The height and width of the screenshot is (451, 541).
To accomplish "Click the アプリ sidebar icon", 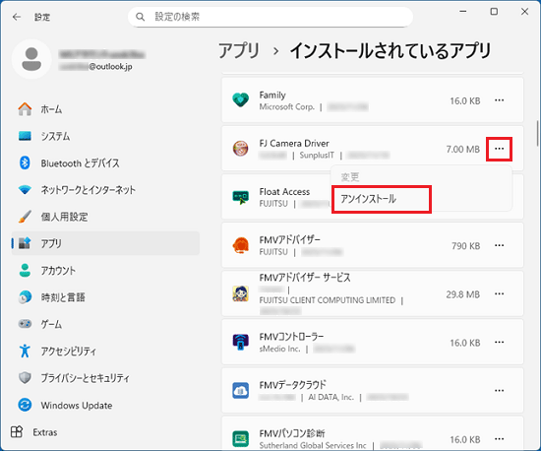I will [x=25, y=243].
